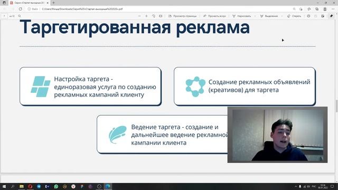Screen dimensions: 338x190
Task: Search within the PDF
Action: (20, 16)
